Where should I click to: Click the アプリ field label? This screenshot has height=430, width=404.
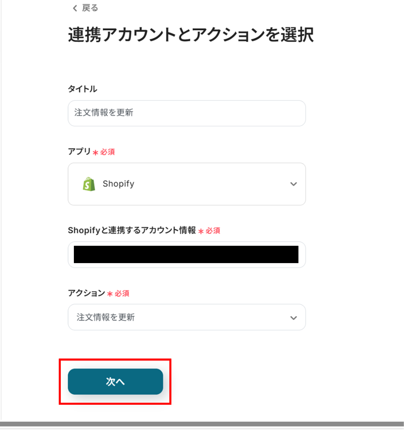click(x=79, y=152)
